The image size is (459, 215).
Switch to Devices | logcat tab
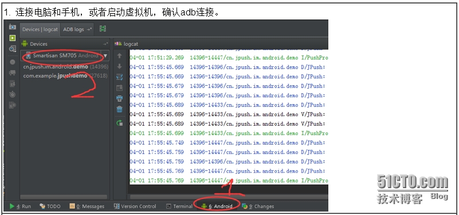click(40, 29)
